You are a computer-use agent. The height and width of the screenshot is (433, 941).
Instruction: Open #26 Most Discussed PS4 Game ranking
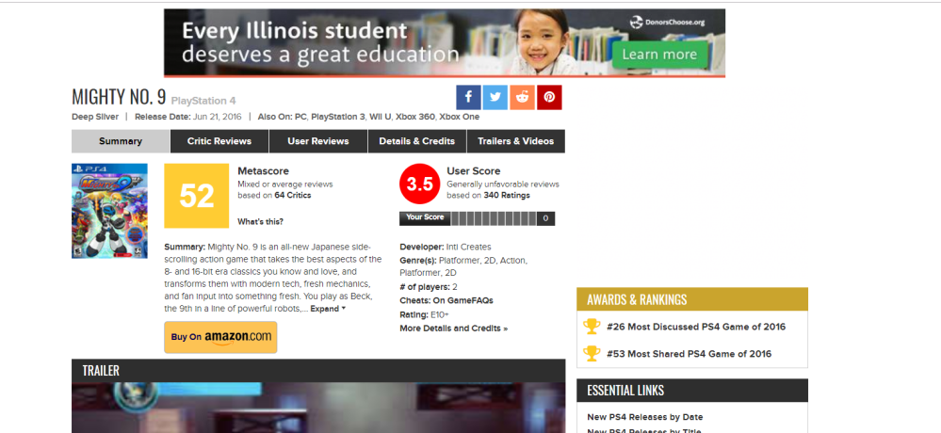696,327
